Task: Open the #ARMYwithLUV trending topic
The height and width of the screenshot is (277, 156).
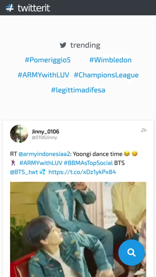Action: pos(43,75)
